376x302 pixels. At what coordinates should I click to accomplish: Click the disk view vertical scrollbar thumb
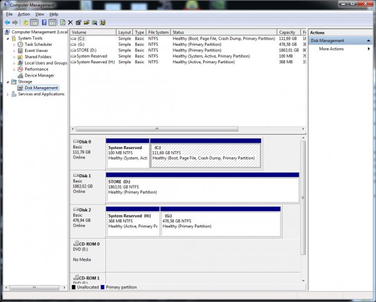point(303,198)
